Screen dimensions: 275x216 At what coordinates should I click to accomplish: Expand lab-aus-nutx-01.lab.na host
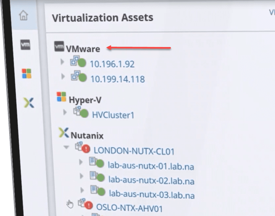tap(81, 162)
